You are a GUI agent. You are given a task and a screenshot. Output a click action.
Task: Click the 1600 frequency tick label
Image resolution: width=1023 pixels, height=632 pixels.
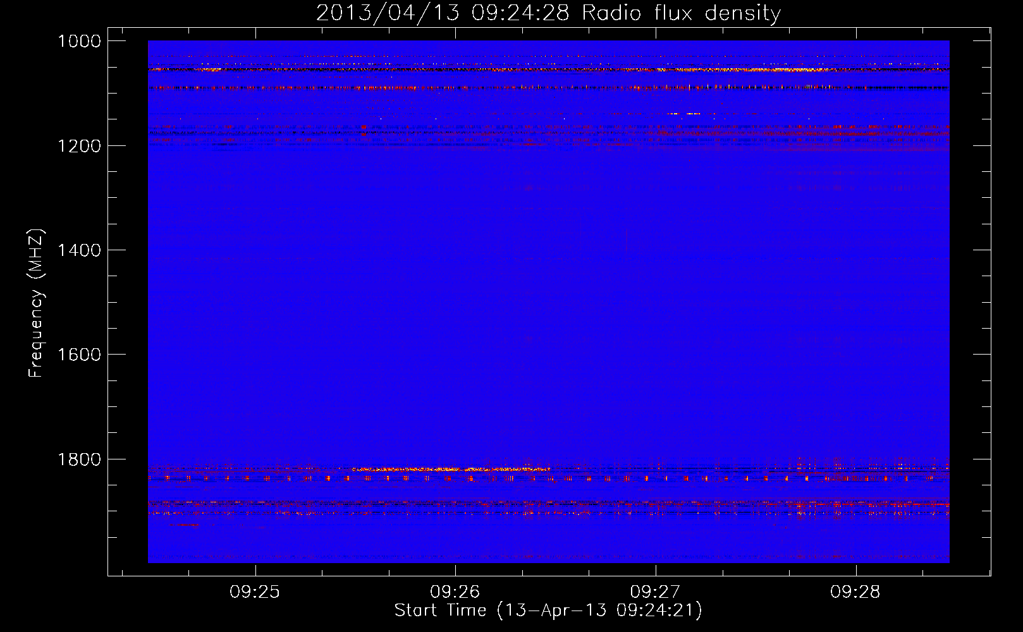click(x=79, y=355)
